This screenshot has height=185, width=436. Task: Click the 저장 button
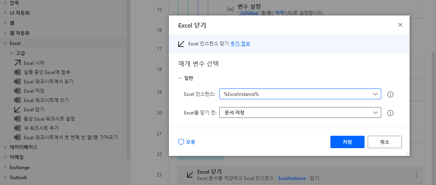click(347, 142)
